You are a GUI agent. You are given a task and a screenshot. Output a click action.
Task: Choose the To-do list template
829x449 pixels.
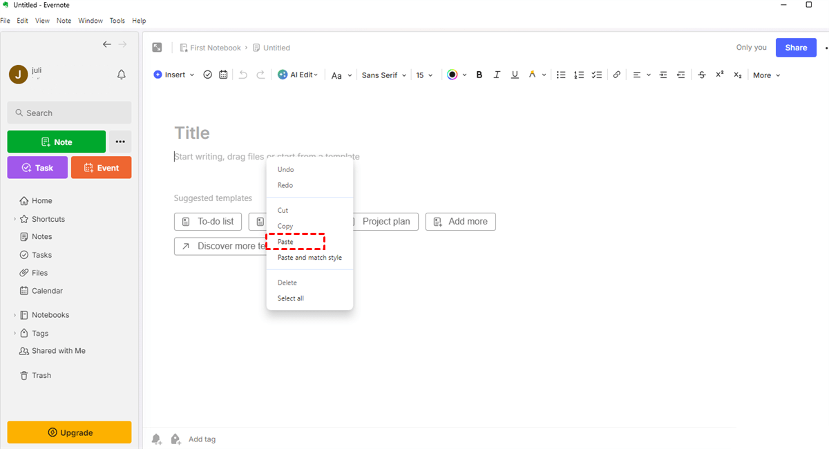point(208,222)
